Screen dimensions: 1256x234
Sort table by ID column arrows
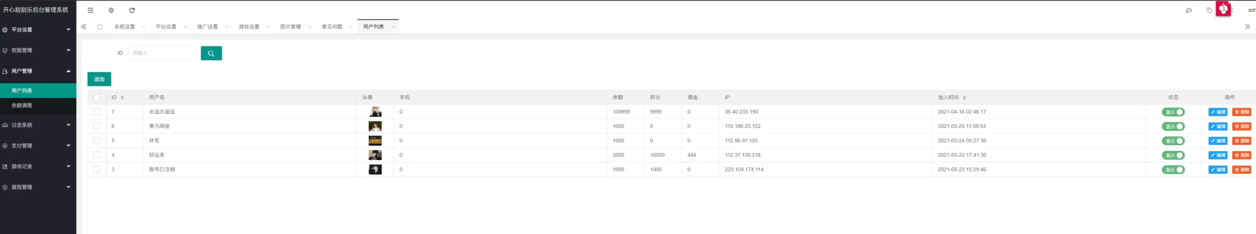tap(122, 97)
